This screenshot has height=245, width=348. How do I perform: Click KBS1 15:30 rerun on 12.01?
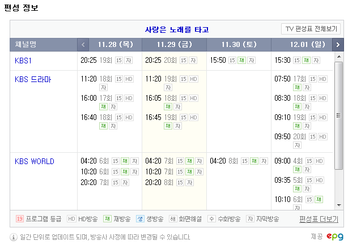click(297, 60)
